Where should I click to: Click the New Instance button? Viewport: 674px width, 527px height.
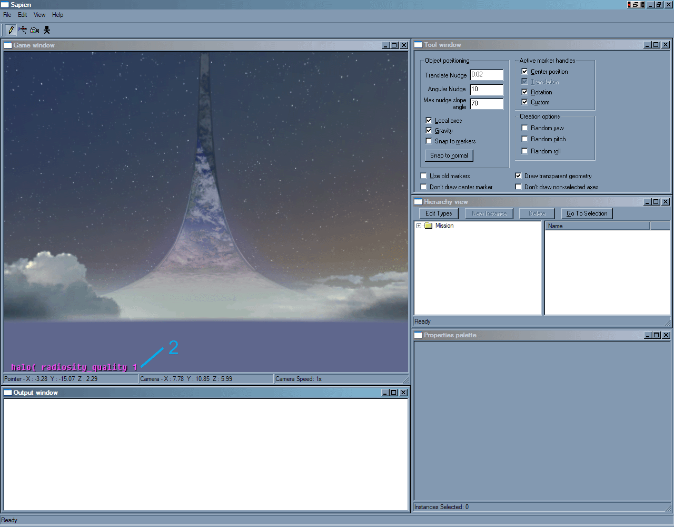489,213
